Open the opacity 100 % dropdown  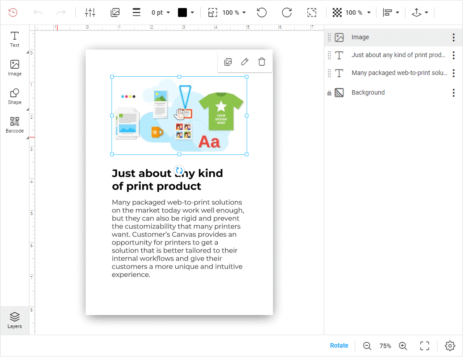pos(358,12)
